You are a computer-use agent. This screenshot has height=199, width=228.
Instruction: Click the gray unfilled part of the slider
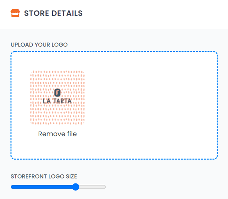[92, 187]
